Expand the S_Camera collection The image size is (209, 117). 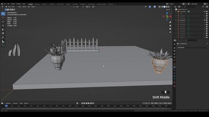pos(176,12)
